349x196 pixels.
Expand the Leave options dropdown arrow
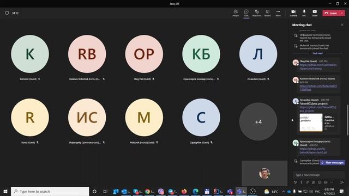click(342, 13)
